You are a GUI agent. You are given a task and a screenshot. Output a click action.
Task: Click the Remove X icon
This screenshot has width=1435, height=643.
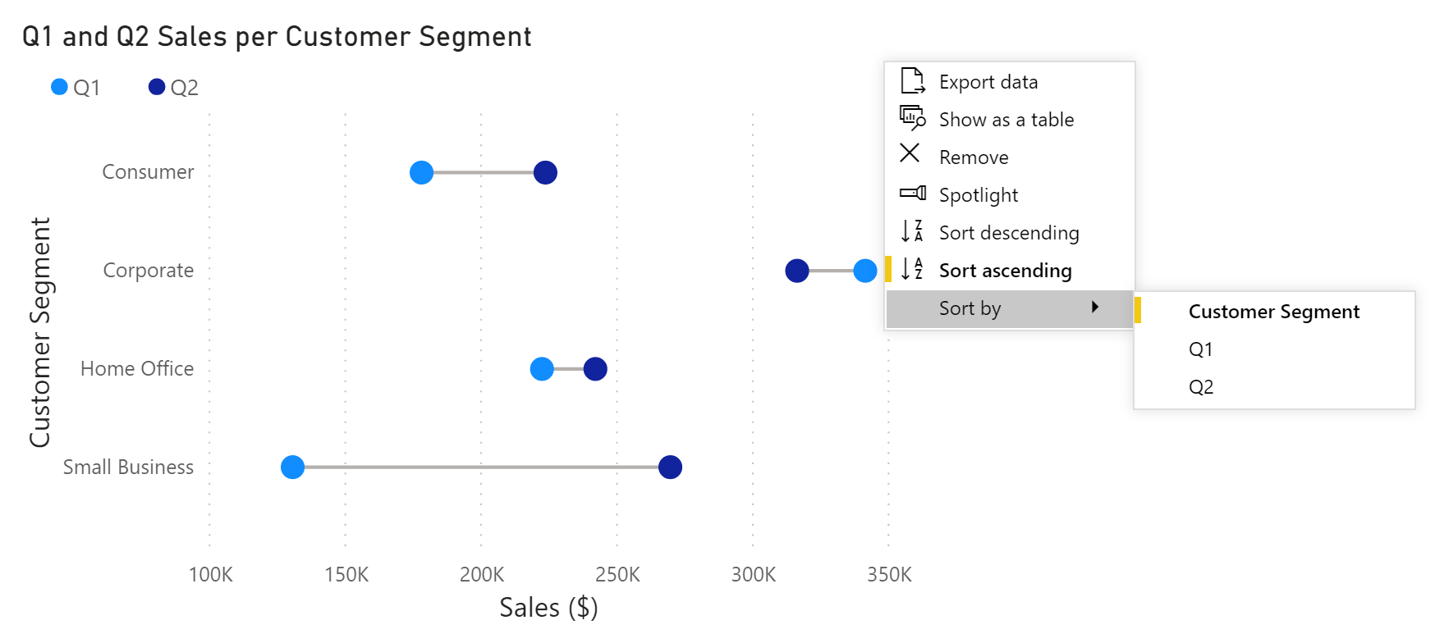point(911,156)
